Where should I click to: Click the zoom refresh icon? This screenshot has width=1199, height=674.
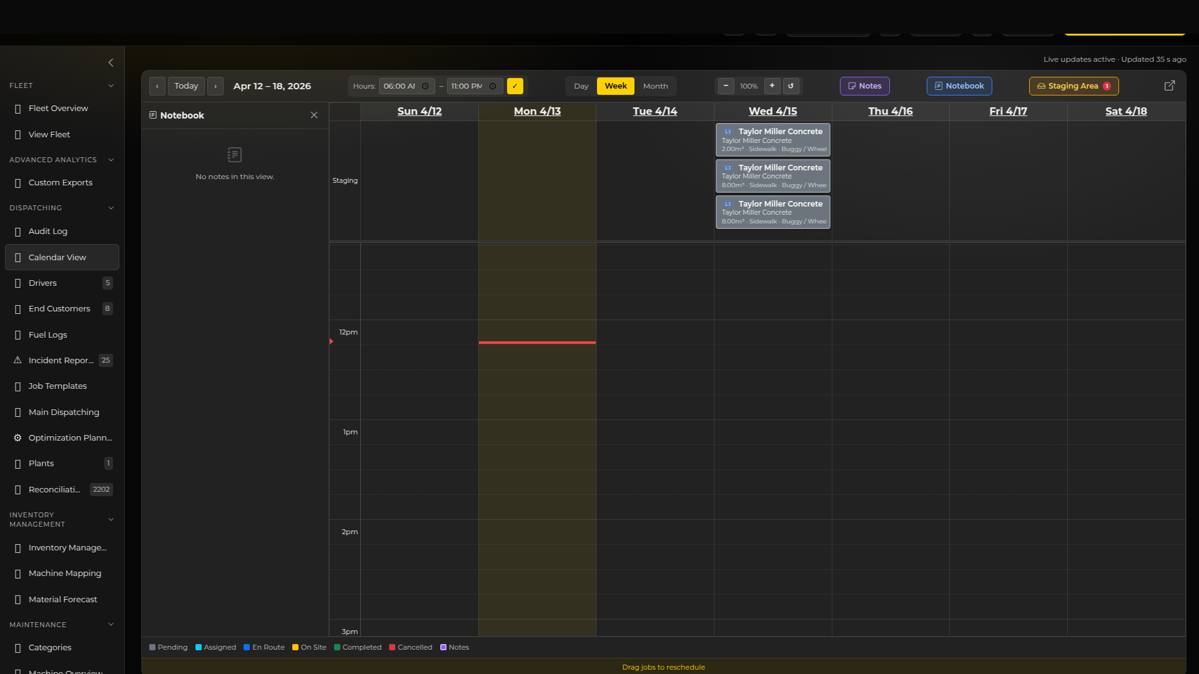coord(791,86)
